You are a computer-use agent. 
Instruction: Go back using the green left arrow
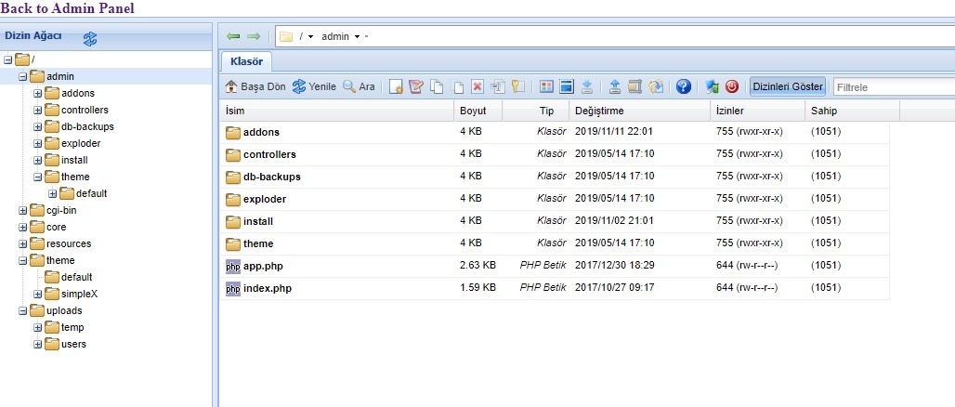233,36
